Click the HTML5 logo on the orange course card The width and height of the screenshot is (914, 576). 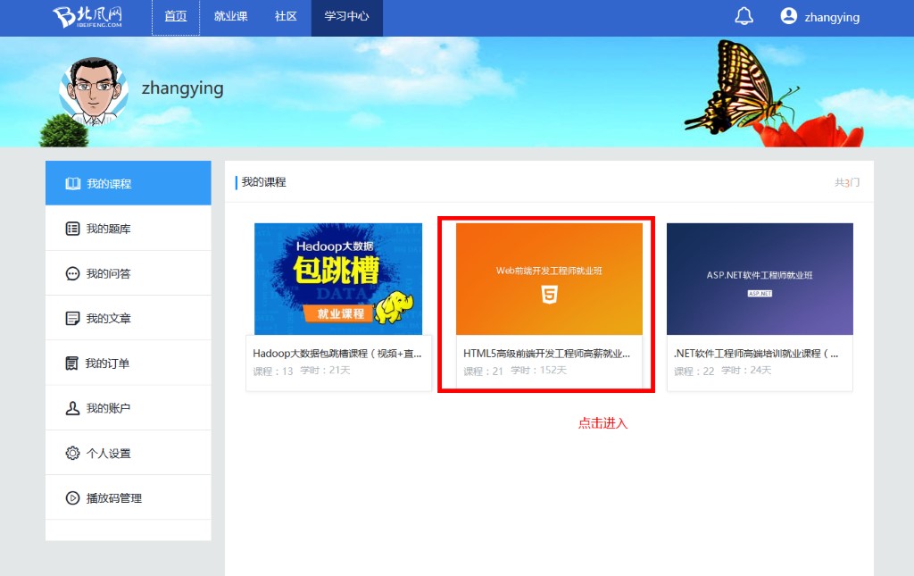tap(549, 295)
